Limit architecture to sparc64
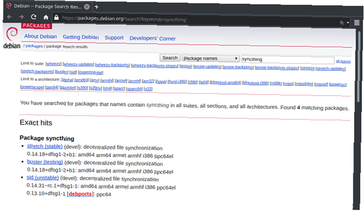Screen dimensions: 364x211 coord(134,89)
